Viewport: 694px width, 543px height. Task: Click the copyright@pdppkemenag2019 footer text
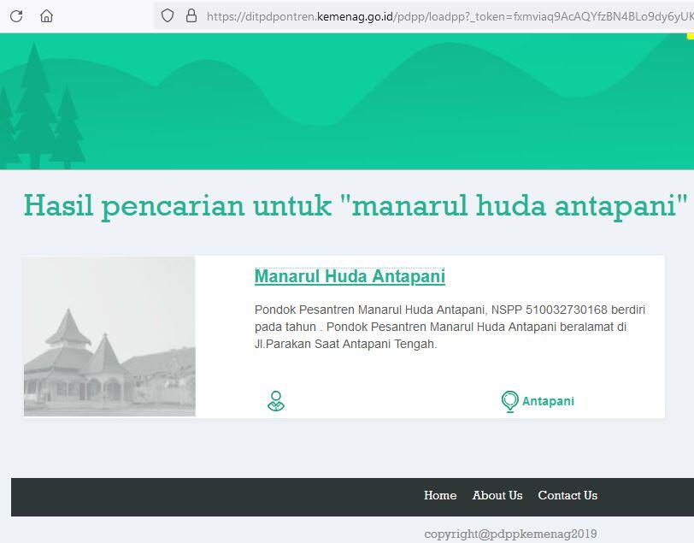[x=510, y=533]
